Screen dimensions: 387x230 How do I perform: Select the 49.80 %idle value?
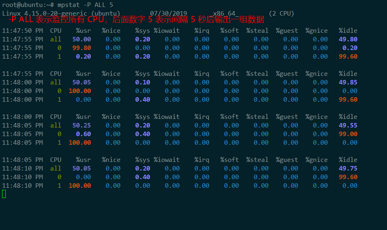tap(348, 39)
